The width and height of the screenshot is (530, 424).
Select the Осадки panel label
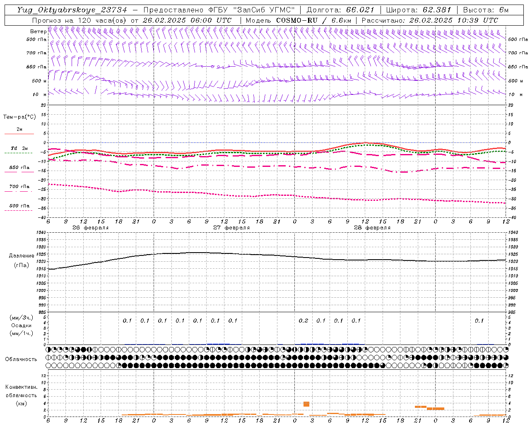[x=22, y=325]
